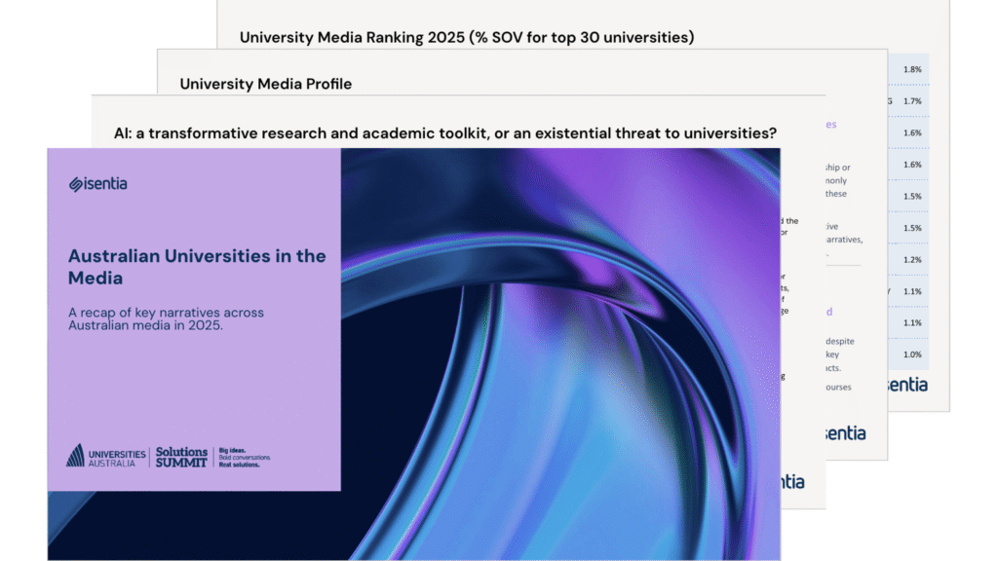This screenshot has height=561, width=998.
Task: Select the 1.7% ranking row value
Action: [912, 101]
